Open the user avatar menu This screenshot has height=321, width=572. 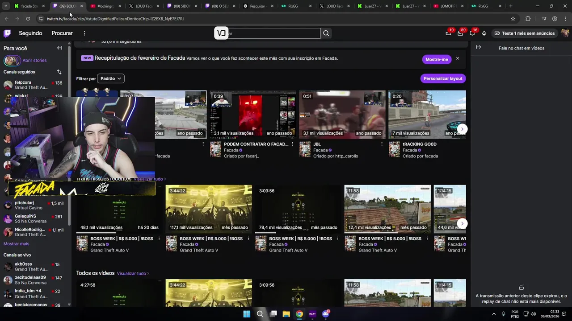[565, 33]
